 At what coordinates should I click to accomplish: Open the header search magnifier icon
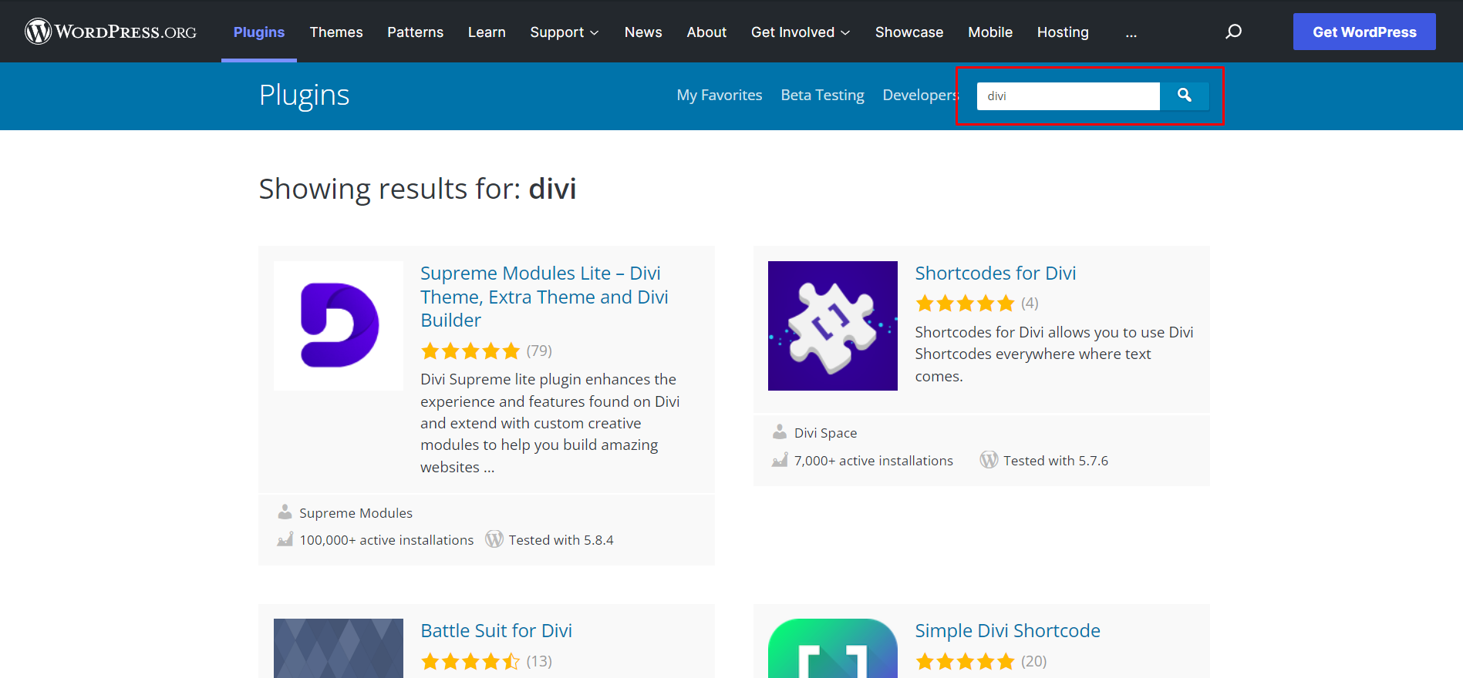point(1233,32)
